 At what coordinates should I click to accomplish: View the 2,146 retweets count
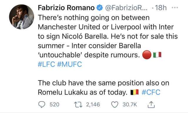(93, 104)
